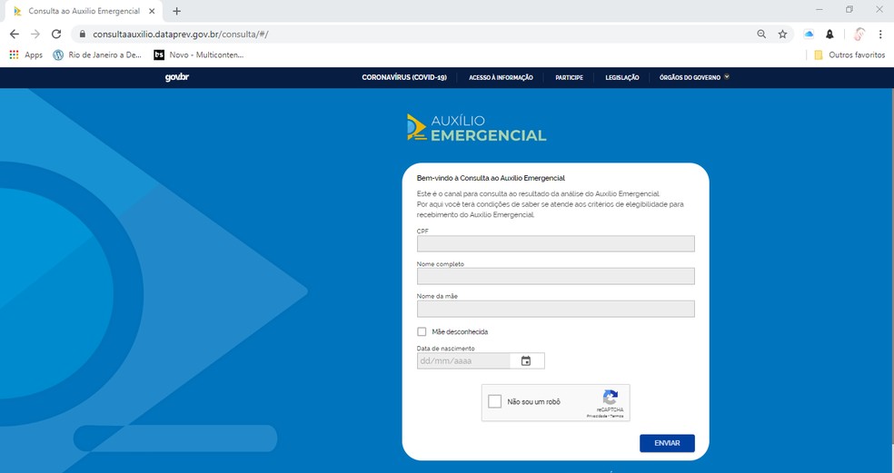Select the Consulta ao Auxílio Emergencial tab
Viewport: 894px width, 473px height.
click(84, 11)
